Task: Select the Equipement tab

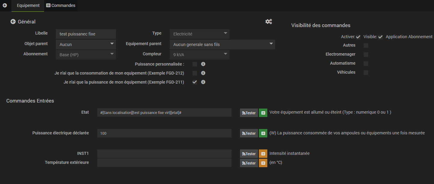Action: pyautogui.click(x=28, y=5)
